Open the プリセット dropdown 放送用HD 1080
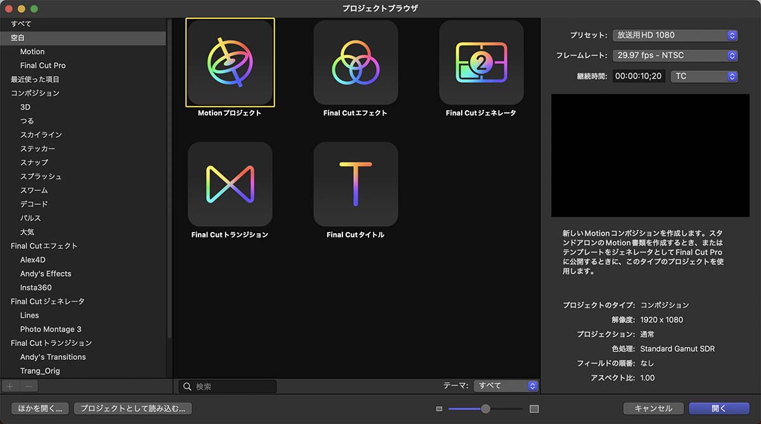This screenshot has width=761, height=424. [675, 35]
